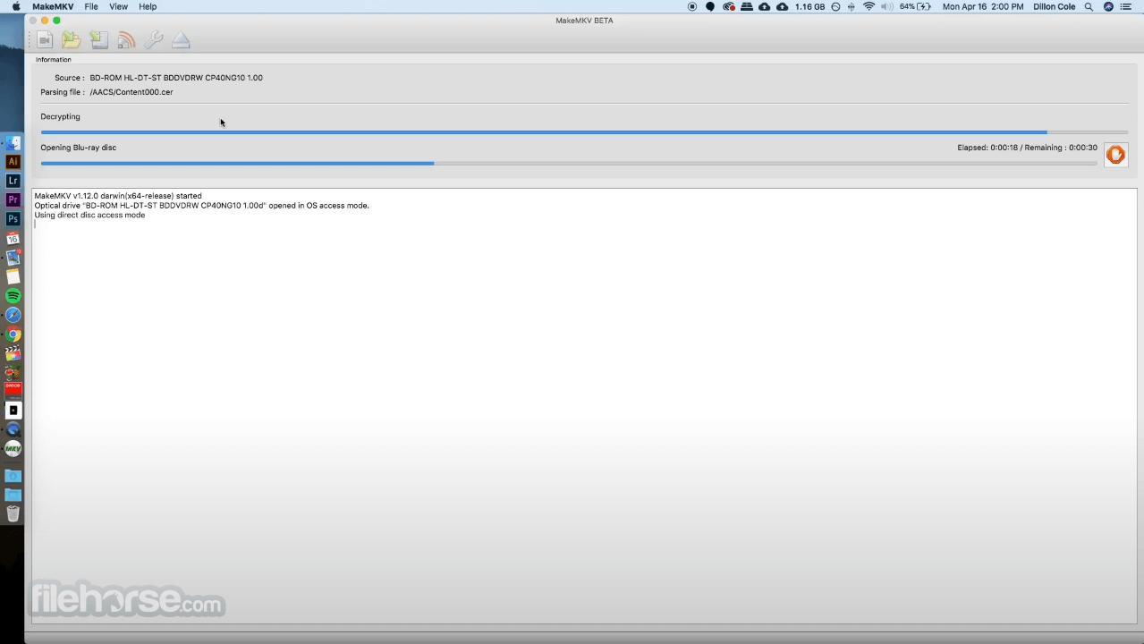Click the Decrypting progress bar
Viewport: 1144px width, 644px height.
tap(584, 132)
